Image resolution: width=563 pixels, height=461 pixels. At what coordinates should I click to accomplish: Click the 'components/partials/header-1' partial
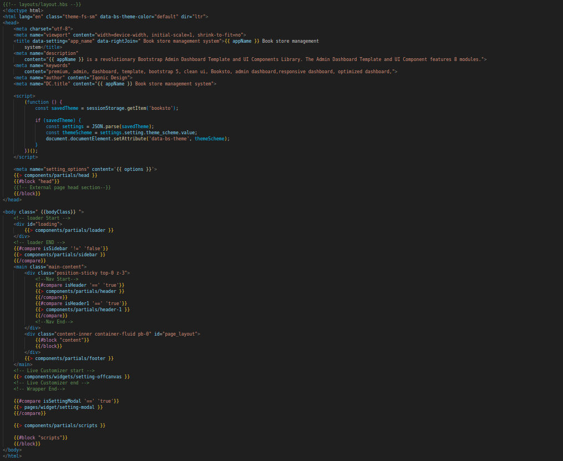[83, 310]
